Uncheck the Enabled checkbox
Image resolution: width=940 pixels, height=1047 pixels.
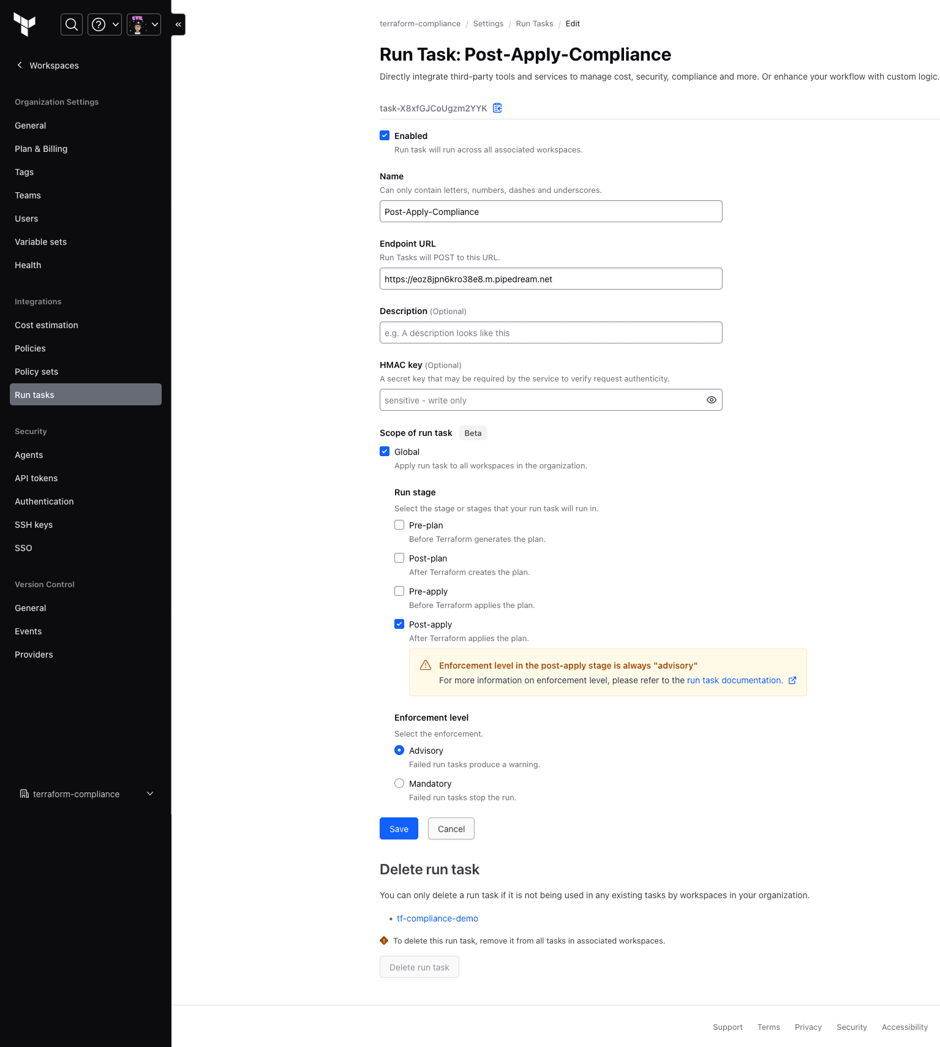tap(385, 136)
